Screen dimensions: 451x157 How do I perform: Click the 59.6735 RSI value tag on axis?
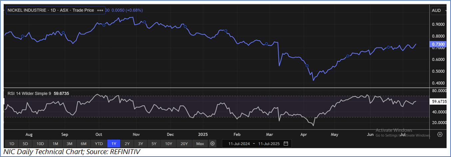(x=438, y=102)
